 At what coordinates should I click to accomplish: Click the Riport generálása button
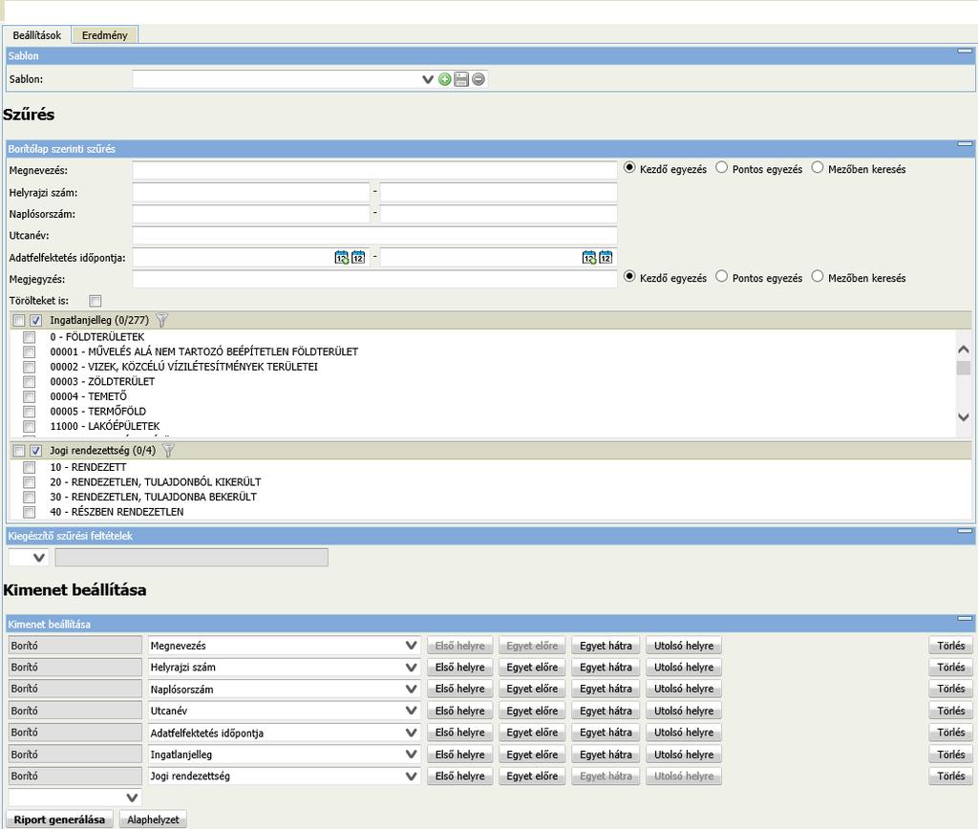coord(59,819)
